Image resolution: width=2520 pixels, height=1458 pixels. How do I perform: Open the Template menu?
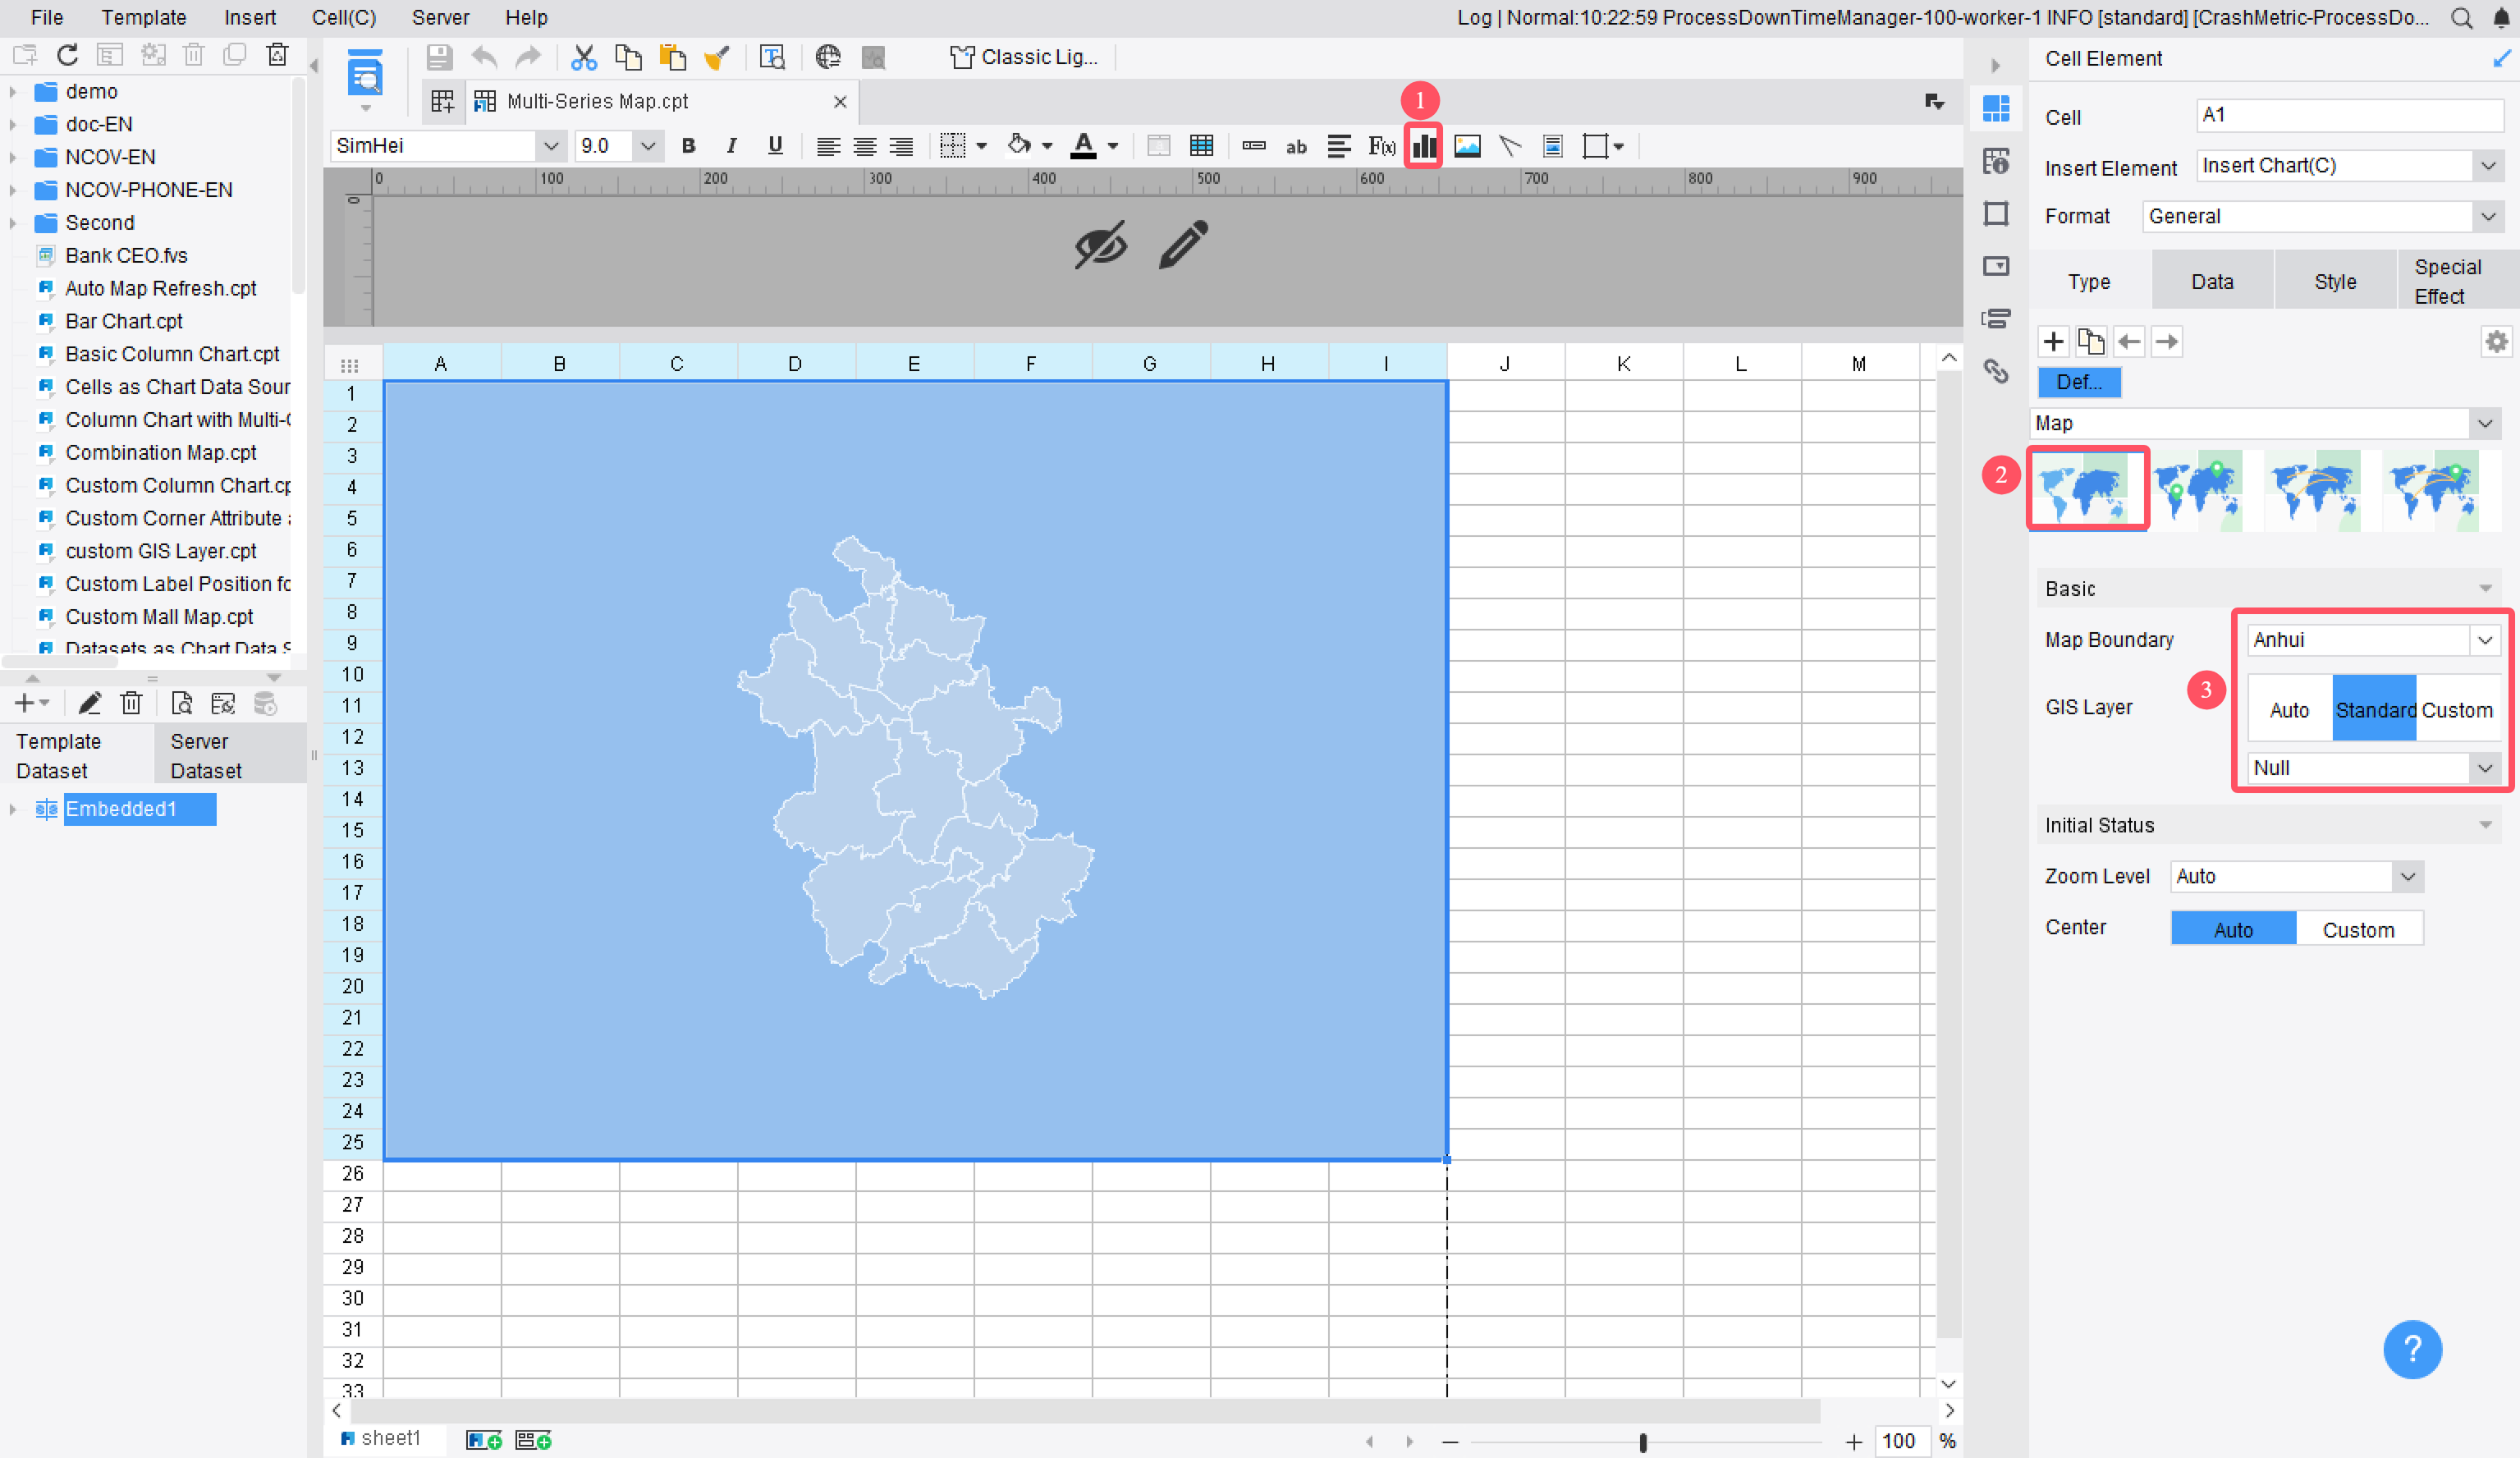point(143,17)
